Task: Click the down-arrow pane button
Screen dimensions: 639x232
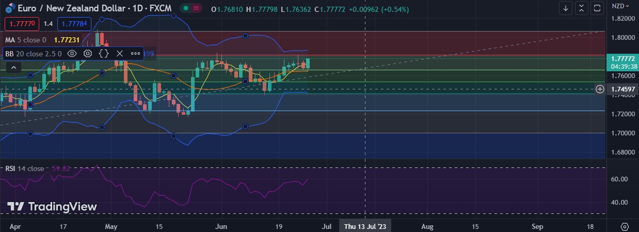Action: 566,8
